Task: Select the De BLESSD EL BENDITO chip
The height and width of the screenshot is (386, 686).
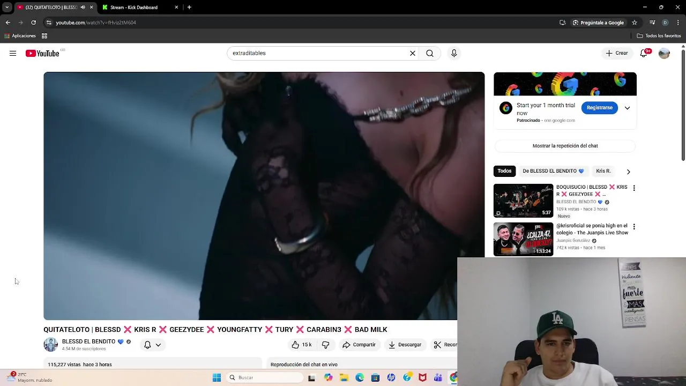Action: (553, 171)
